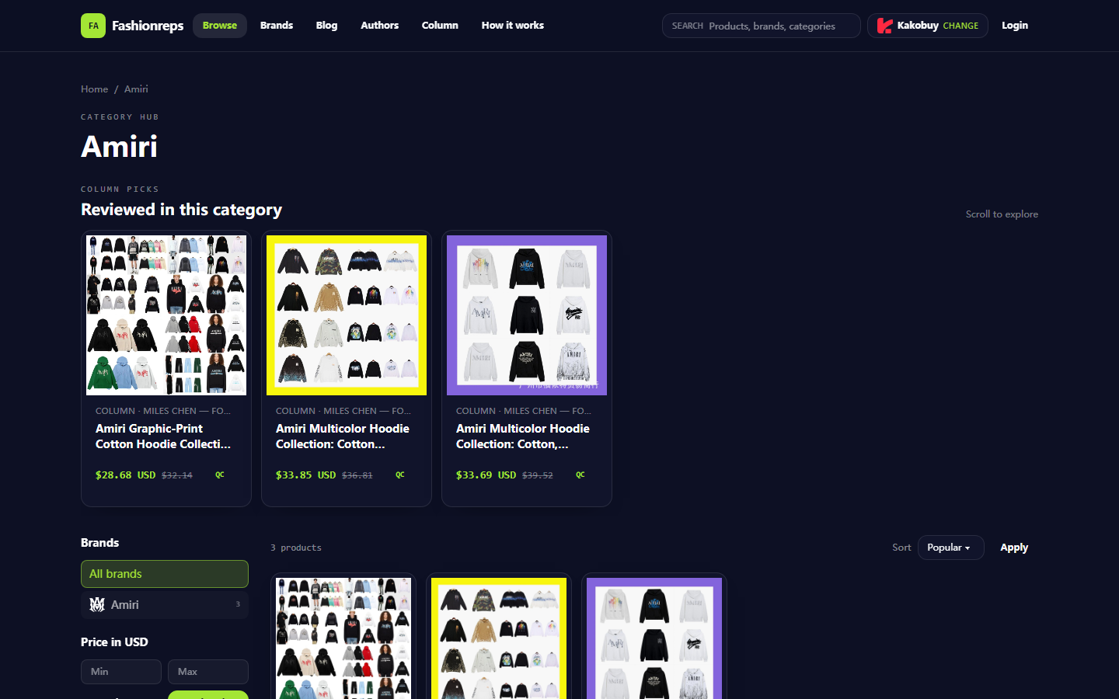Apply the selected sort order
Image resolution: width=1119 pixels, height=699 pixels.
pos(1014,548)
